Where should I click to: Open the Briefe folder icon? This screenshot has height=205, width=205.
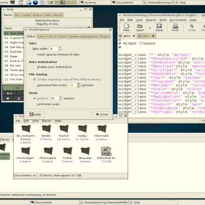pyautogui.click(x=46, y=129)
